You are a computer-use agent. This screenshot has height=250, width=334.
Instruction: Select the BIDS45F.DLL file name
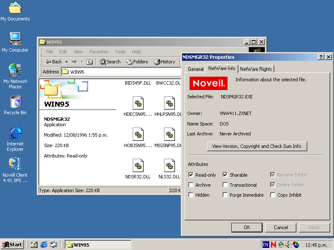click(x=138, y=83)
